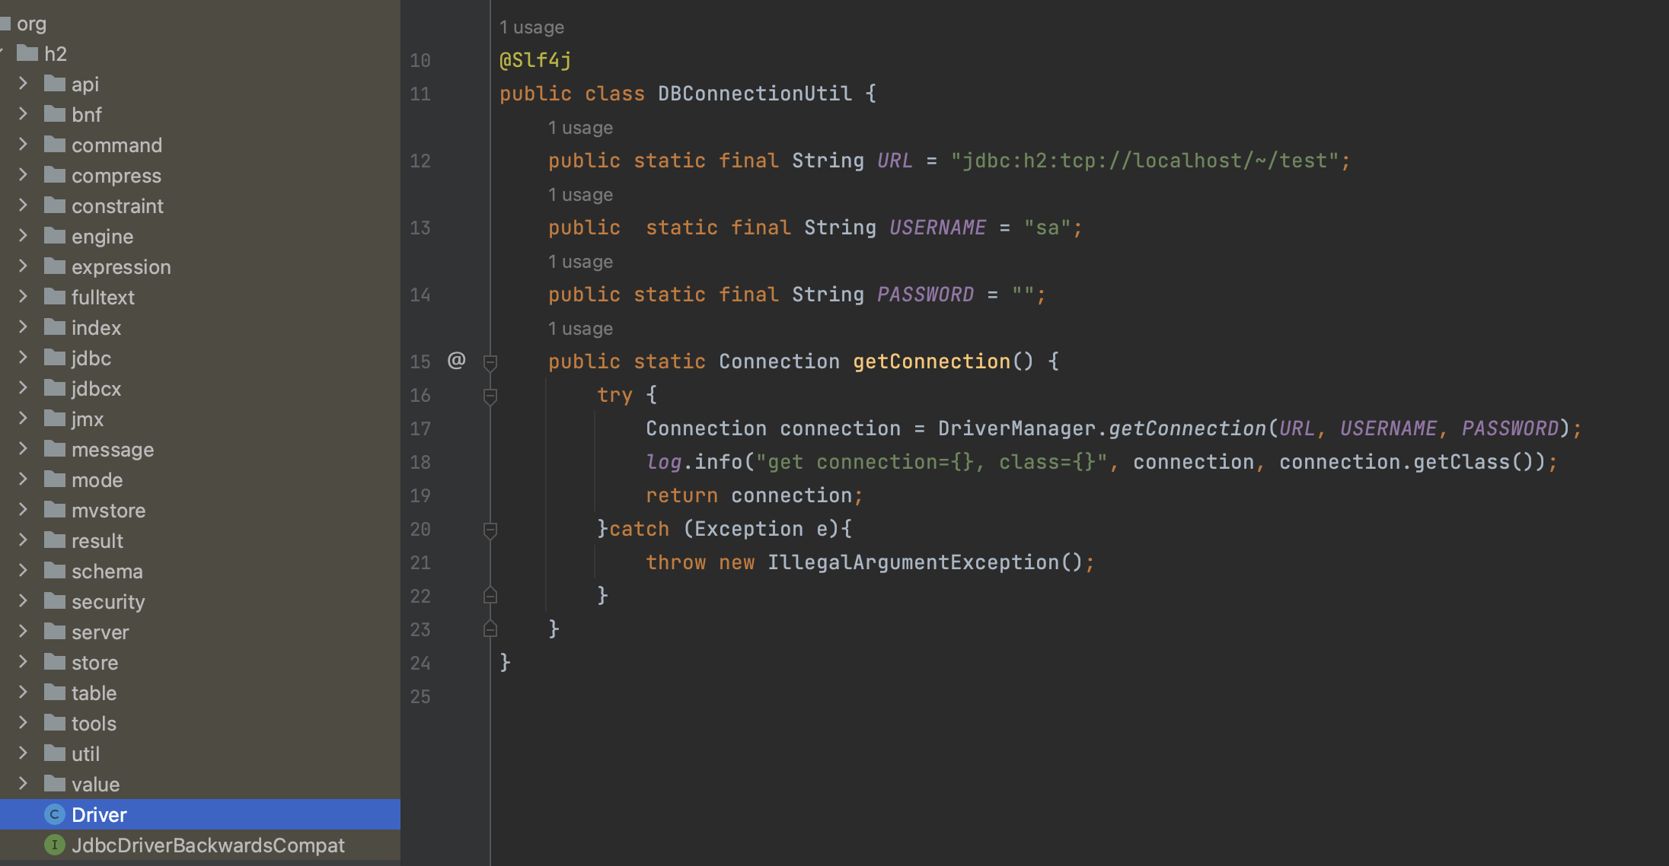Click the jdbc folder icon
The height and width of the screenshot is (866, 1669).
[55, 358]
